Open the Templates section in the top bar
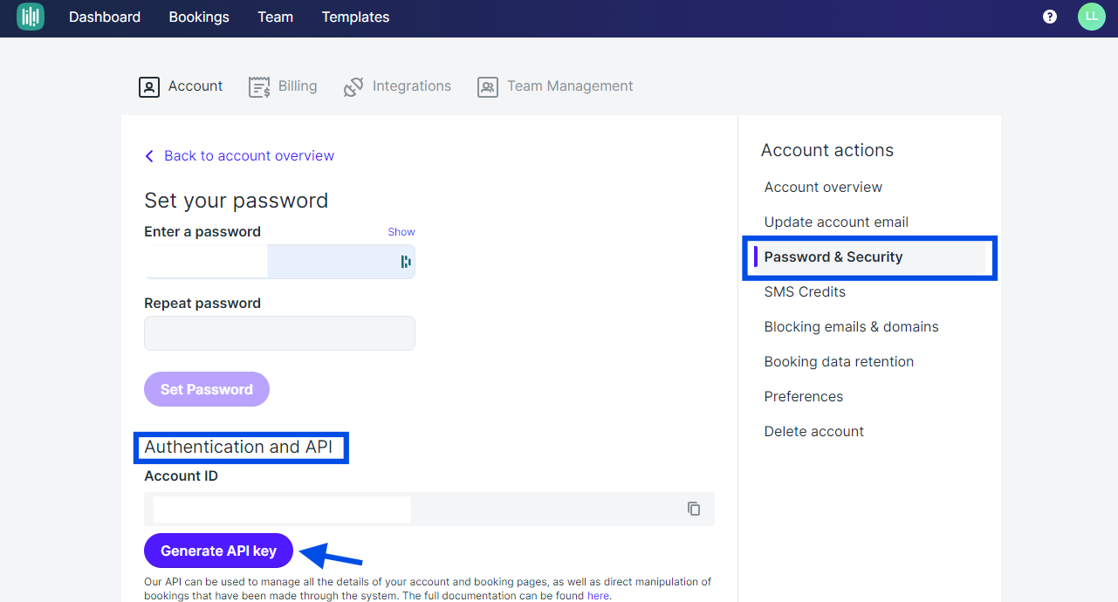This screenshot has height=602, width=1118. coord(354,17)
